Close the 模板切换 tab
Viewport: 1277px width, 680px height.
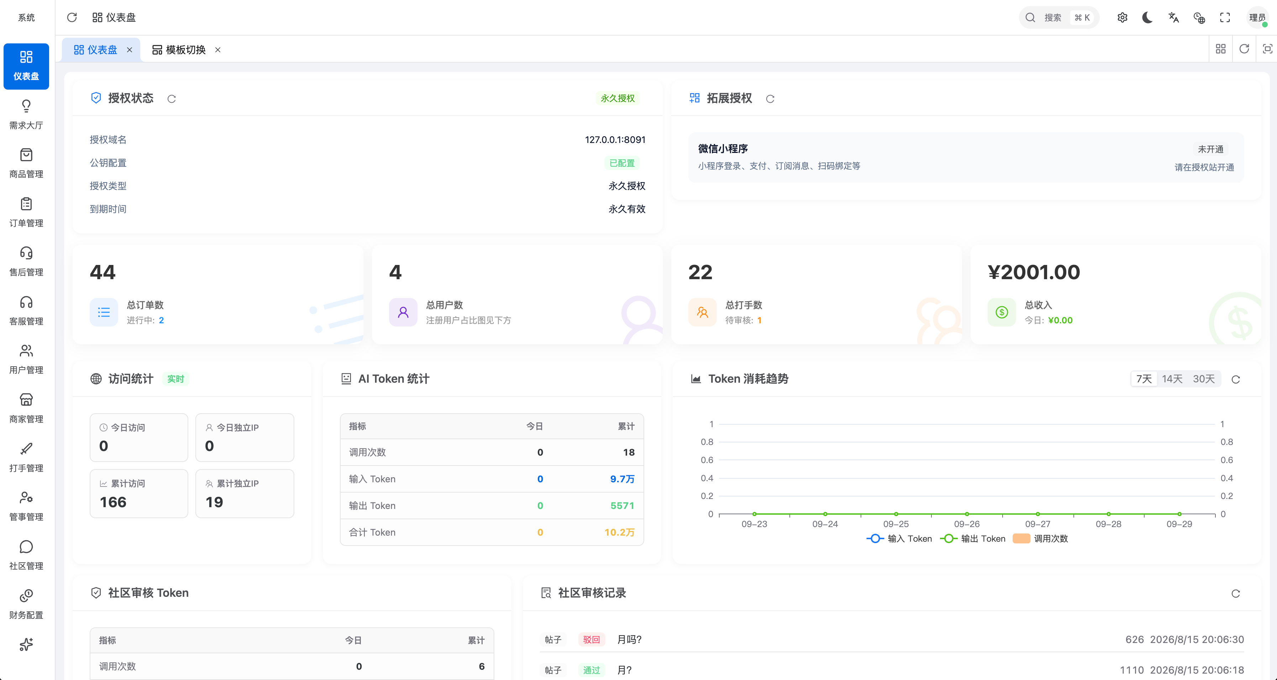[x=217, y=49]
